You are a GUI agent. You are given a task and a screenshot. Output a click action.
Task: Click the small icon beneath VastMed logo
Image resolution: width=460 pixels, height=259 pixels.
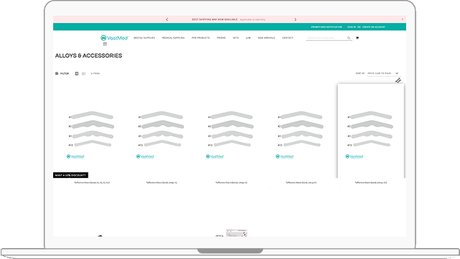[x=105, y=44]
